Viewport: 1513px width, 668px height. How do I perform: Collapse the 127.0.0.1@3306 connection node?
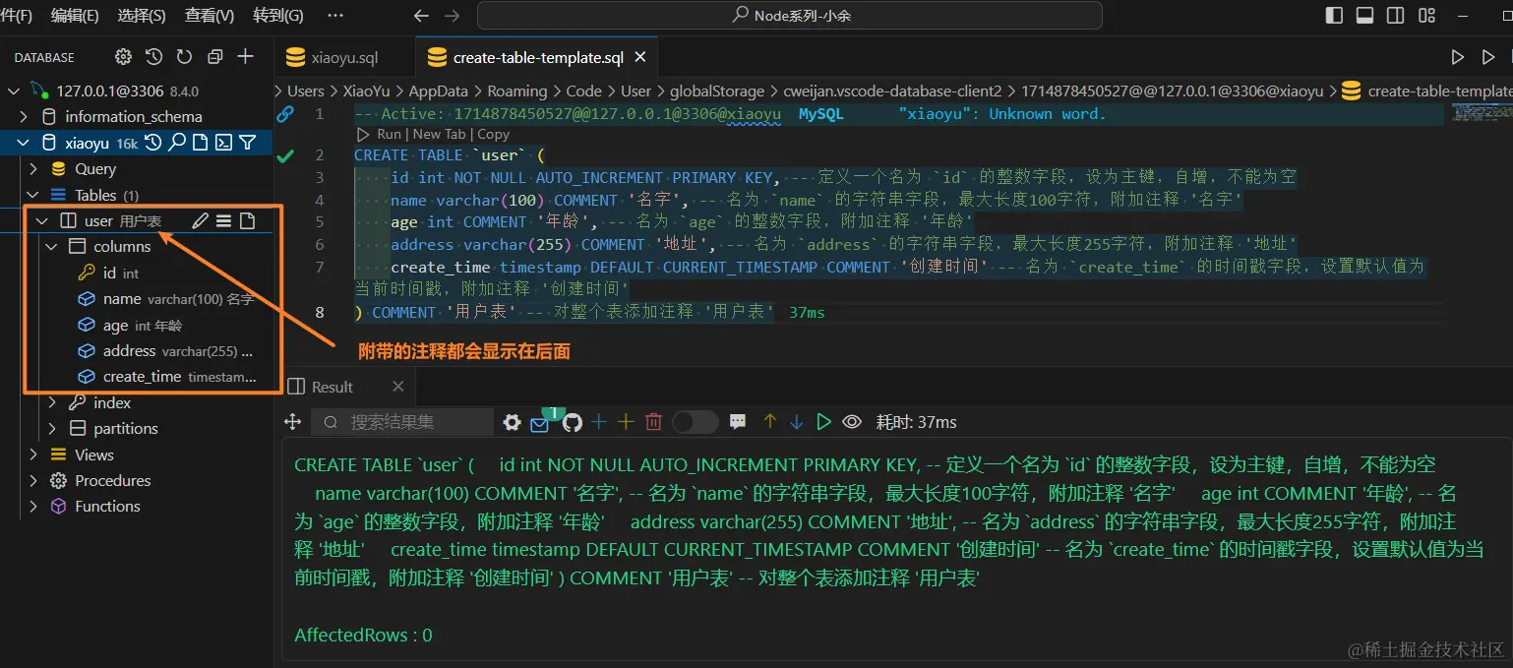click(x=14, y=91)
